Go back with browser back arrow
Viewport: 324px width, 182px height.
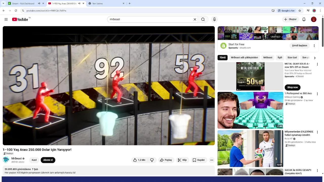click(x=4, y=11)
